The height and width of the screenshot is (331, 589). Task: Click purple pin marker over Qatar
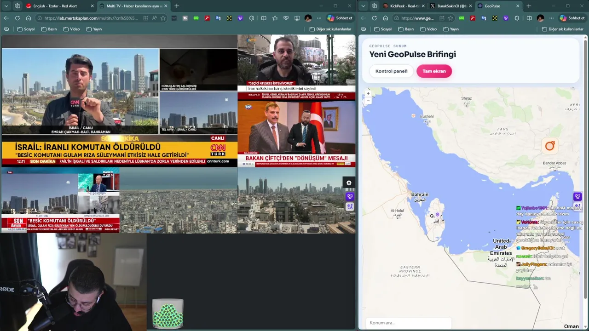click(437, 215)
